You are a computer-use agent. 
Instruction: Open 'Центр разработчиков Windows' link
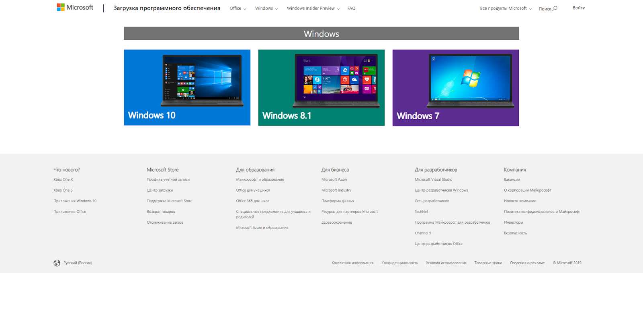[441, 190]
